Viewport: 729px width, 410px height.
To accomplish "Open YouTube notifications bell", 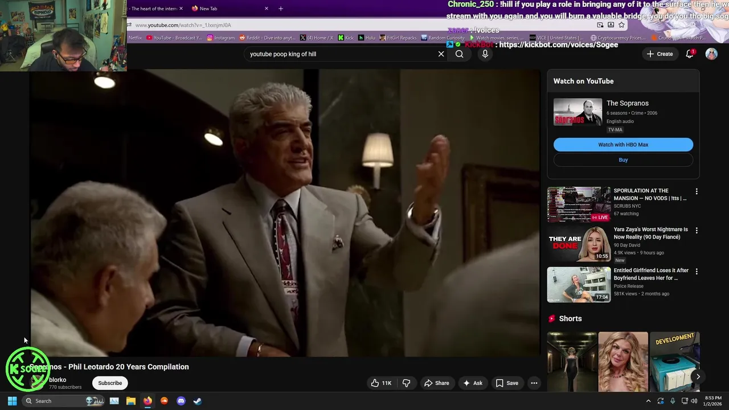I will click(690, 54).
